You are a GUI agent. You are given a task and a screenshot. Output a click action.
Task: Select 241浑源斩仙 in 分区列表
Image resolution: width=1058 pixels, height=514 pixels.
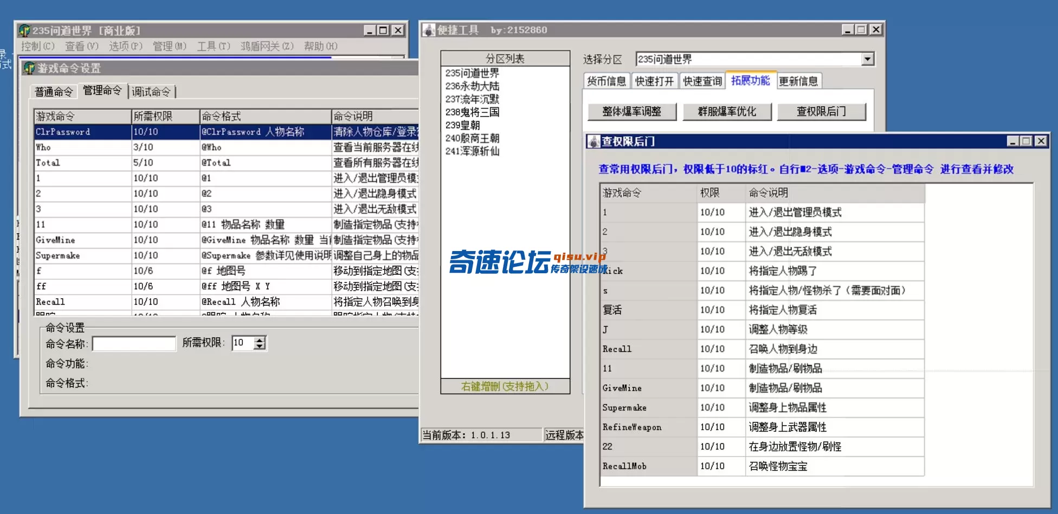472,151
